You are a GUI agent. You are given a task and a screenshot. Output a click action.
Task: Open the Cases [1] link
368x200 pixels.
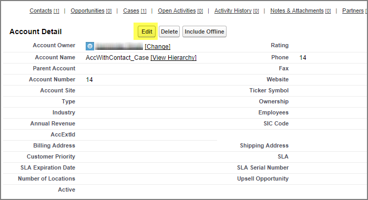135,10
